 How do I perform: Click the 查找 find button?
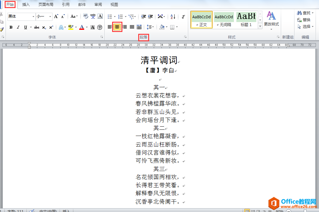click(x=305, y=13)
